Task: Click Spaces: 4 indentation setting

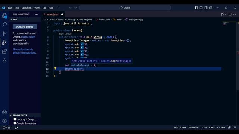Action: [x=193, y=127]
